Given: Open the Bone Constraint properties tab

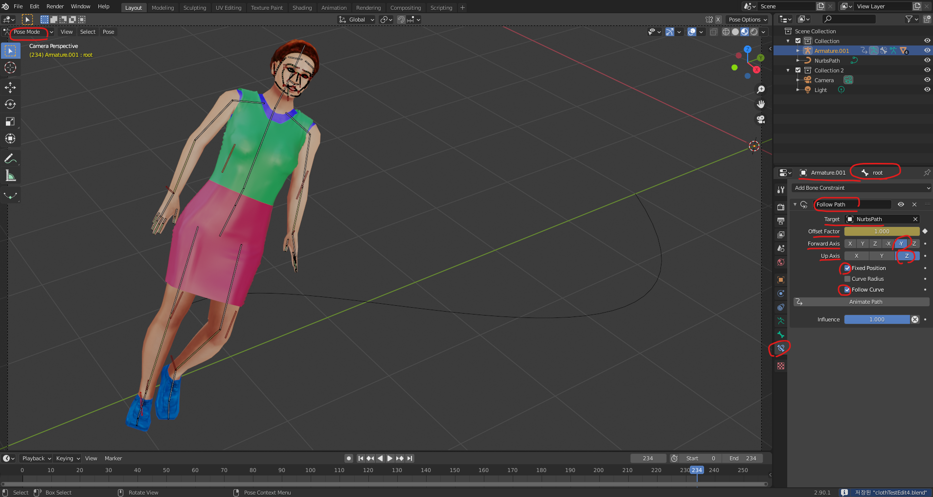Looking at the screenshot, I should point(781,348).
